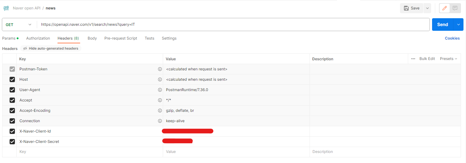Click Hide auto-generated headers button
Image resolution: width=466 pixels, height=163 pixels.
(51, 48)
